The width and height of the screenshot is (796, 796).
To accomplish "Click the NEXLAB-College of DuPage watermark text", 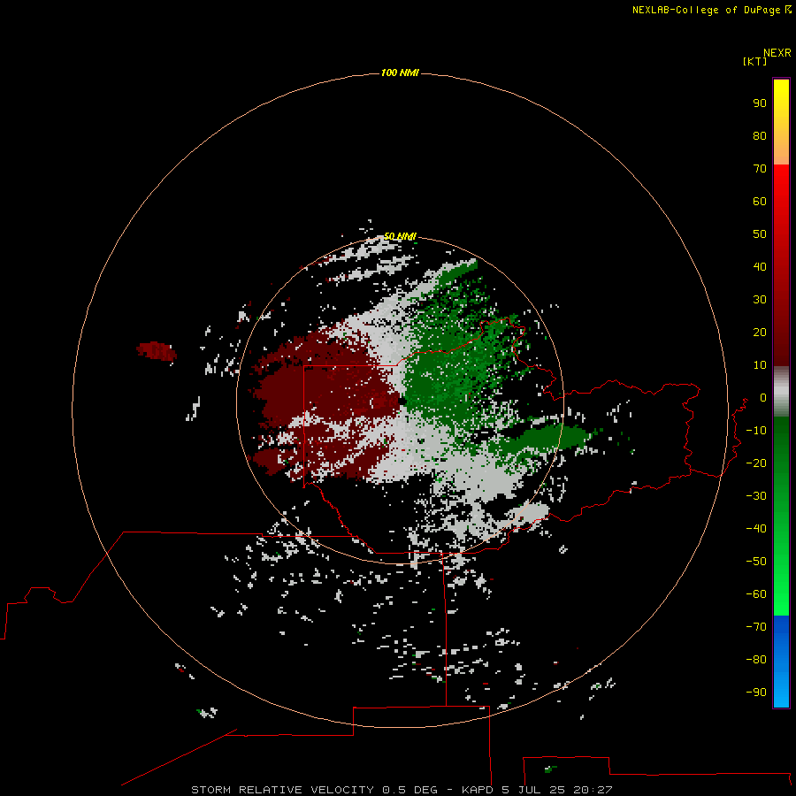I will click(x=711, y=10).
